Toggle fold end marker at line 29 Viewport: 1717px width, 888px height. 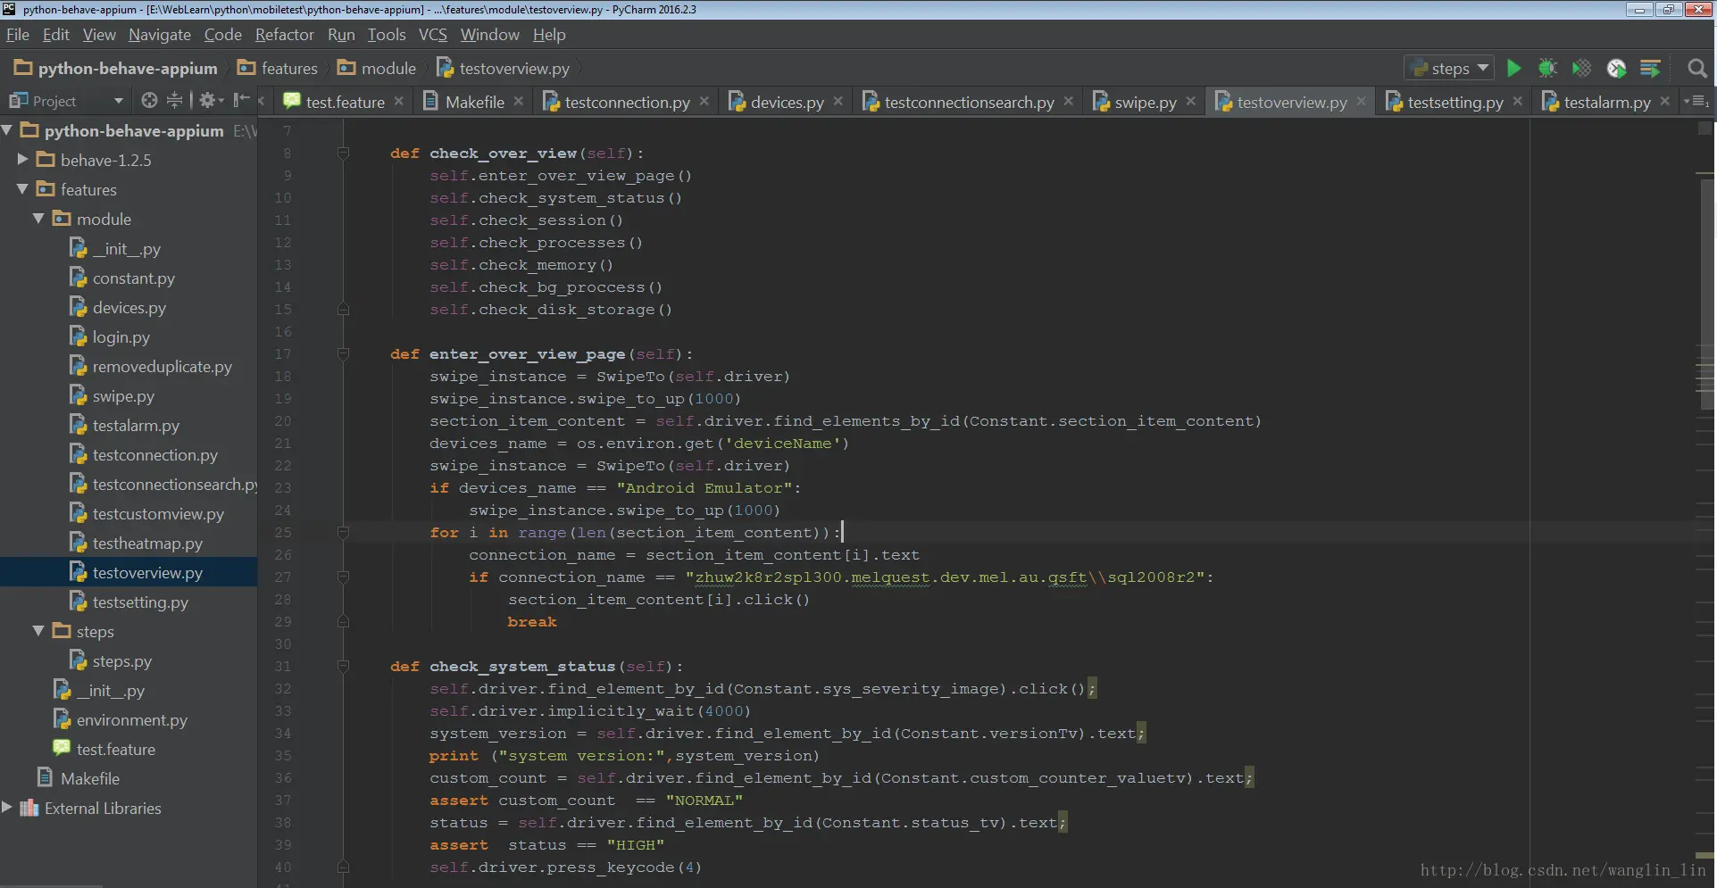coord(343,622)
